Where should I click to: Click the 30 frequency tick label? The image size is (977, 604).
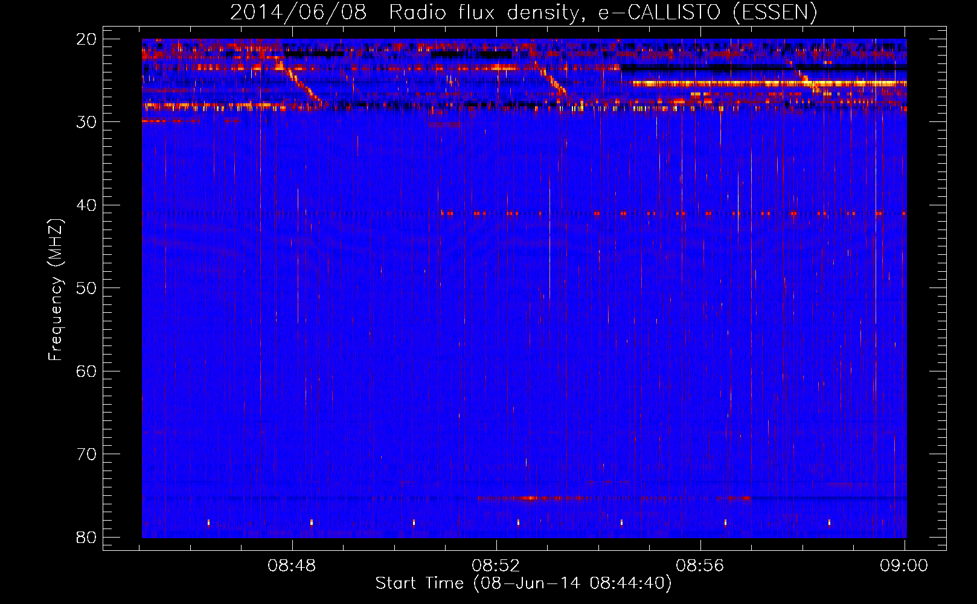tap(86, 122)
